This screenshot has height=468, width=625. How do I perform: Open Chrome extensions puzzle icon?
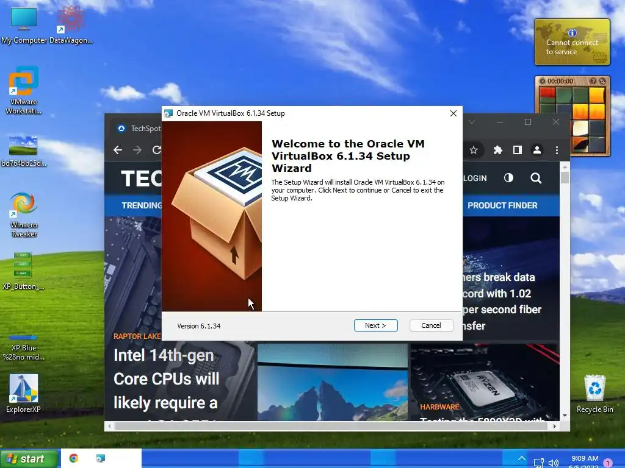pos(497,150)
